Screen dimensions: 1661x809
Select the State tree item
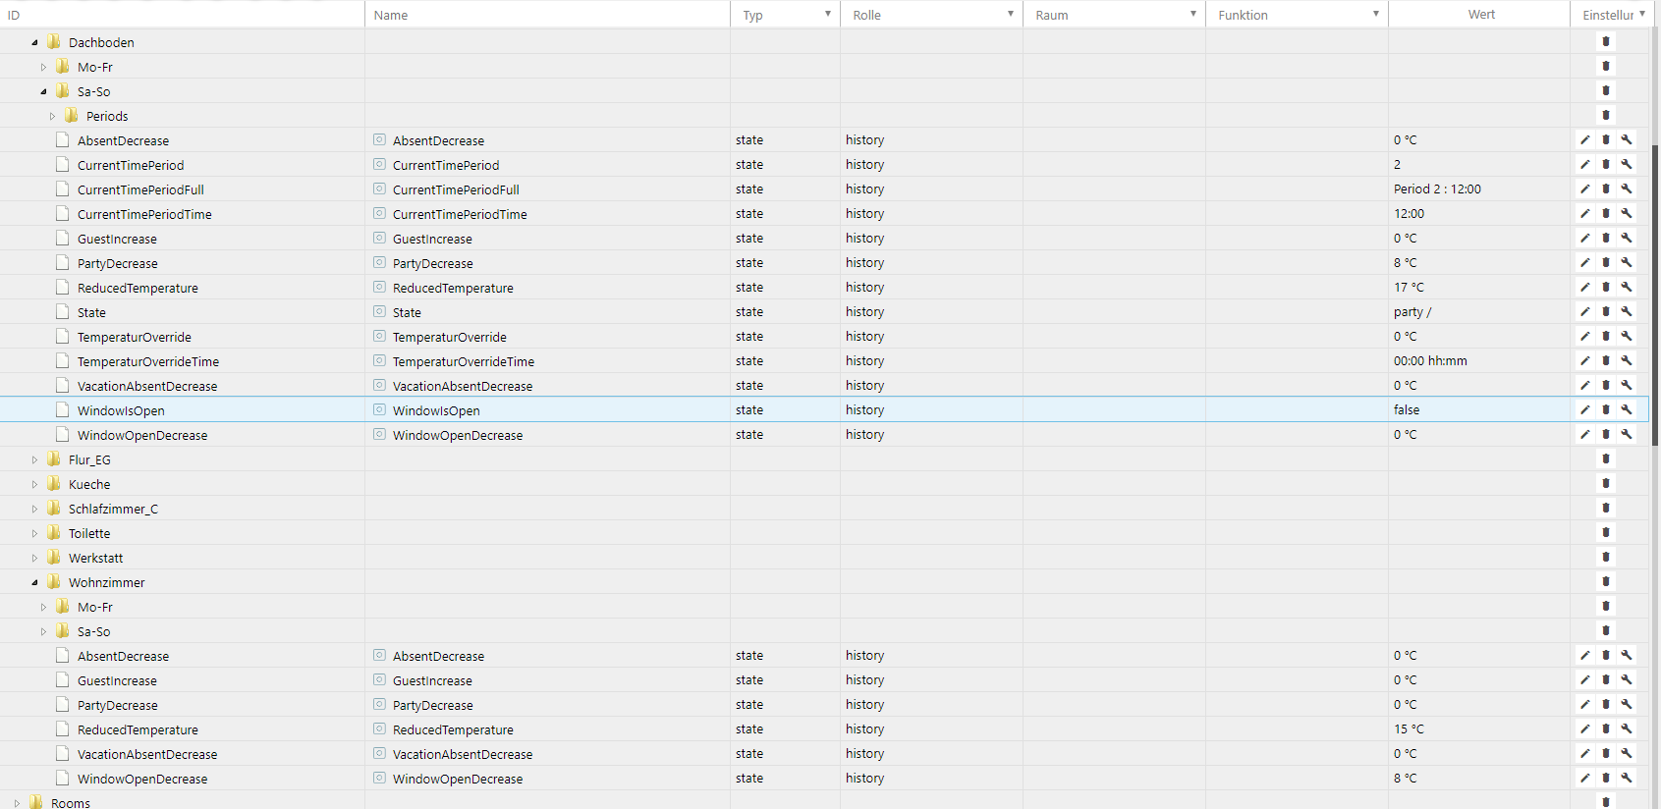91,312
